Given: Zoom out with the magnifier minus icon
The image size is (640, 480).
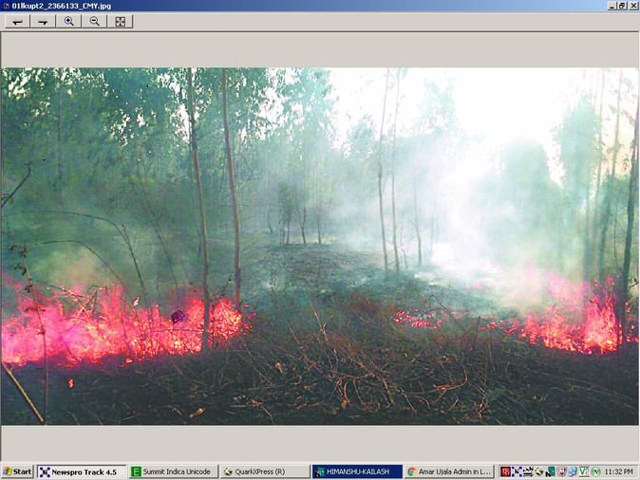Looking at the screenshot, I should pos(94,21).
